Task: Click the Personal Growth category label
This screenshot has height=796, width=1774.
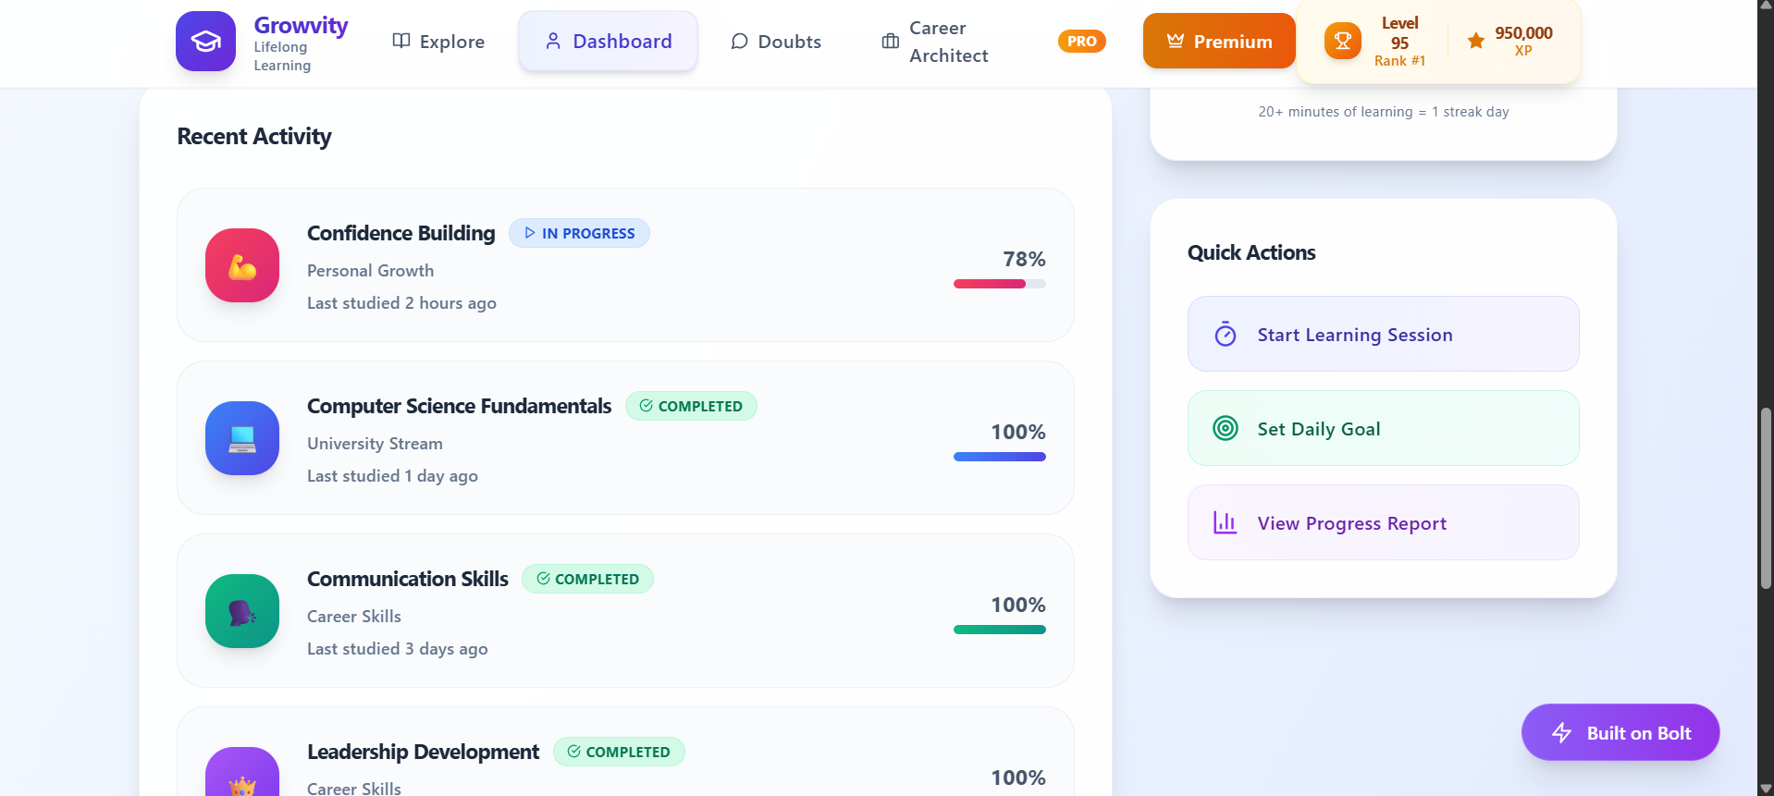Action: pyautogui.click(x=370, y=271)
